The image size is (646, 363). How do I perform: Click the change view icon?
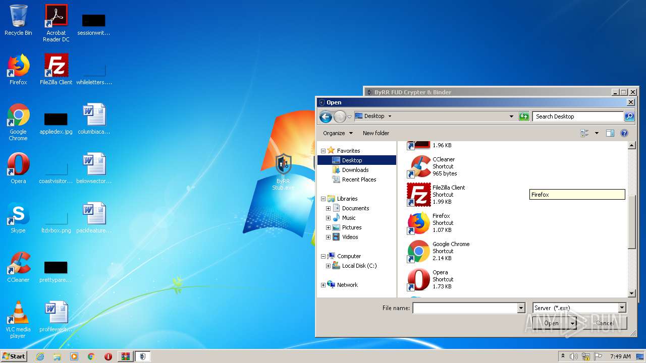(x=585, y=133)
